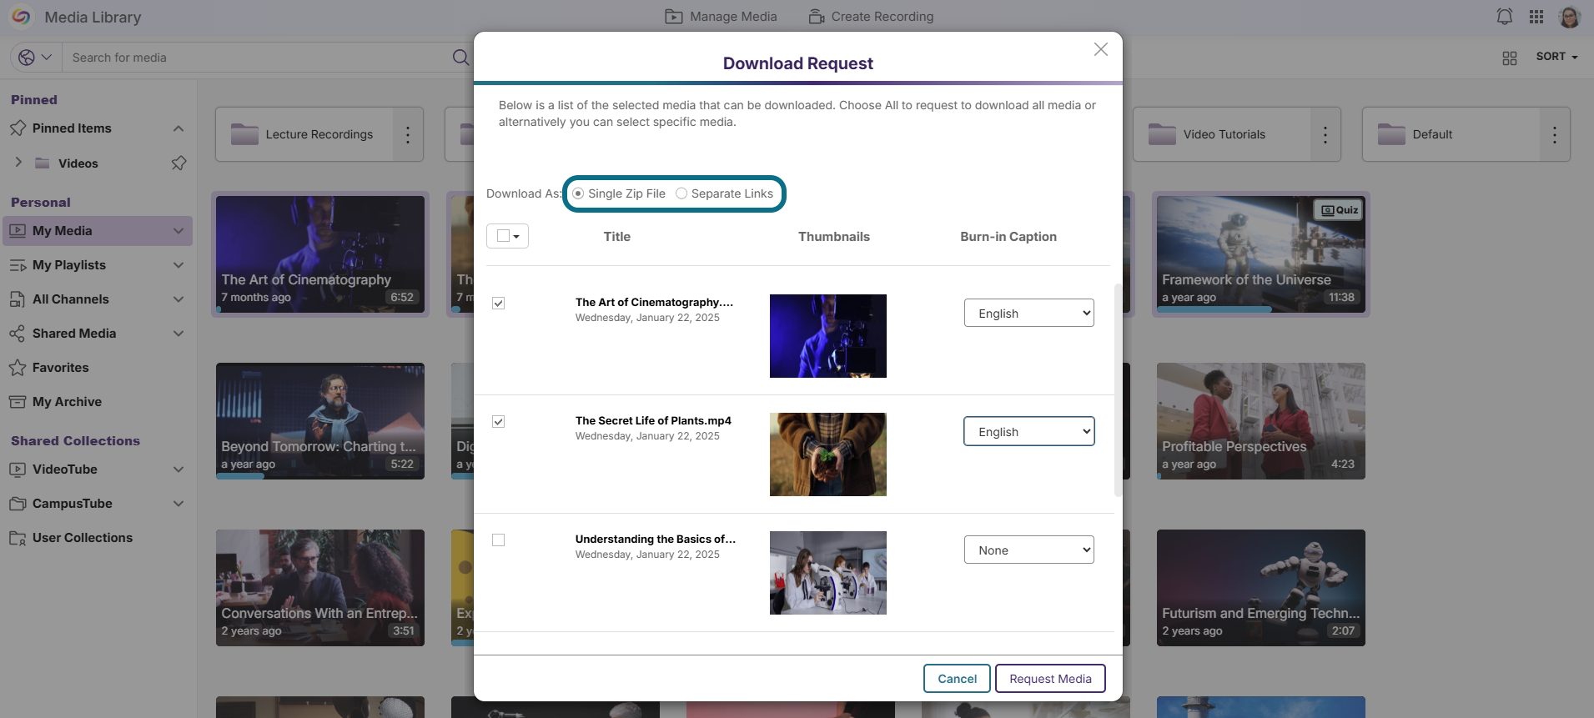
Task: Open Shared Media
Action: 74,334
